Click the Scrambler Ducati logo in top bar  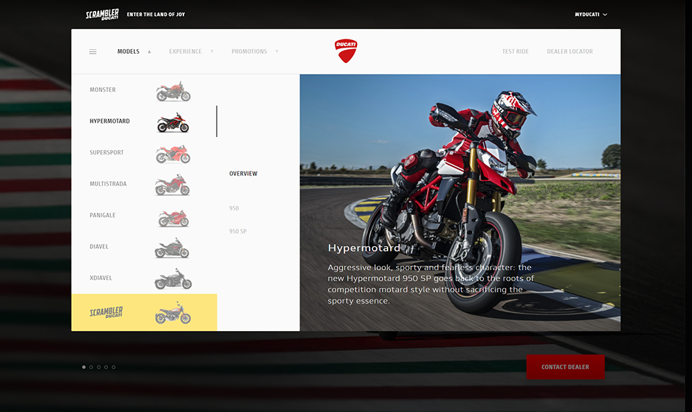click(x=102, y=15)
